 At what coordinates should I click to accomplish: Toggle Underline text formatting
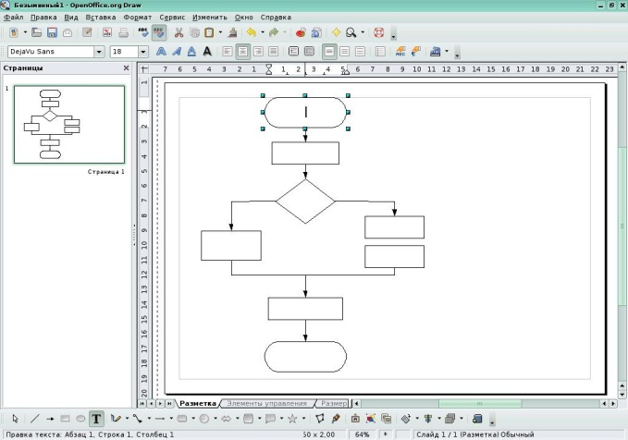[191, 51]
